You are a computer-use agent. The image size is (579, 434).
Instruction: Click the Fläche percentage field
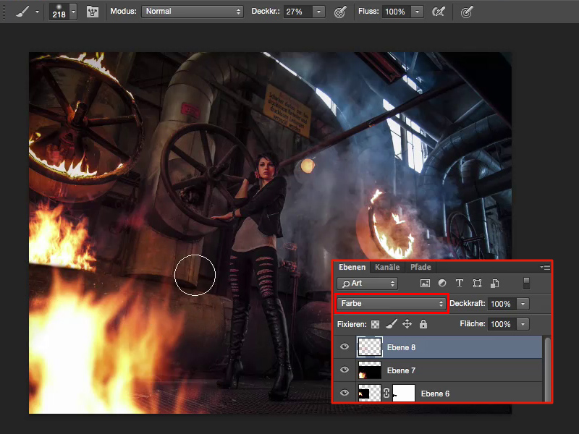[500, 325]
